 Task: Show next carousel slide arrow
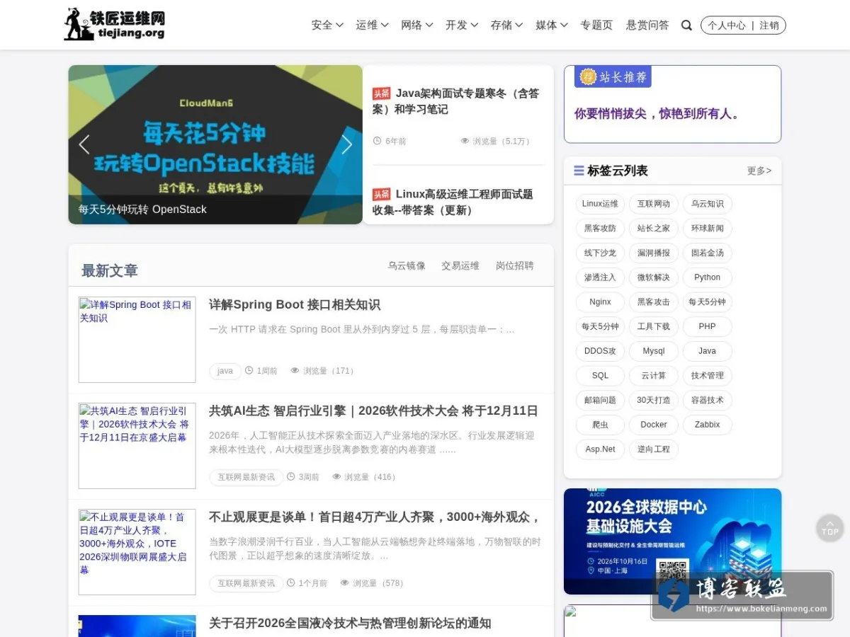coord(346,144)
